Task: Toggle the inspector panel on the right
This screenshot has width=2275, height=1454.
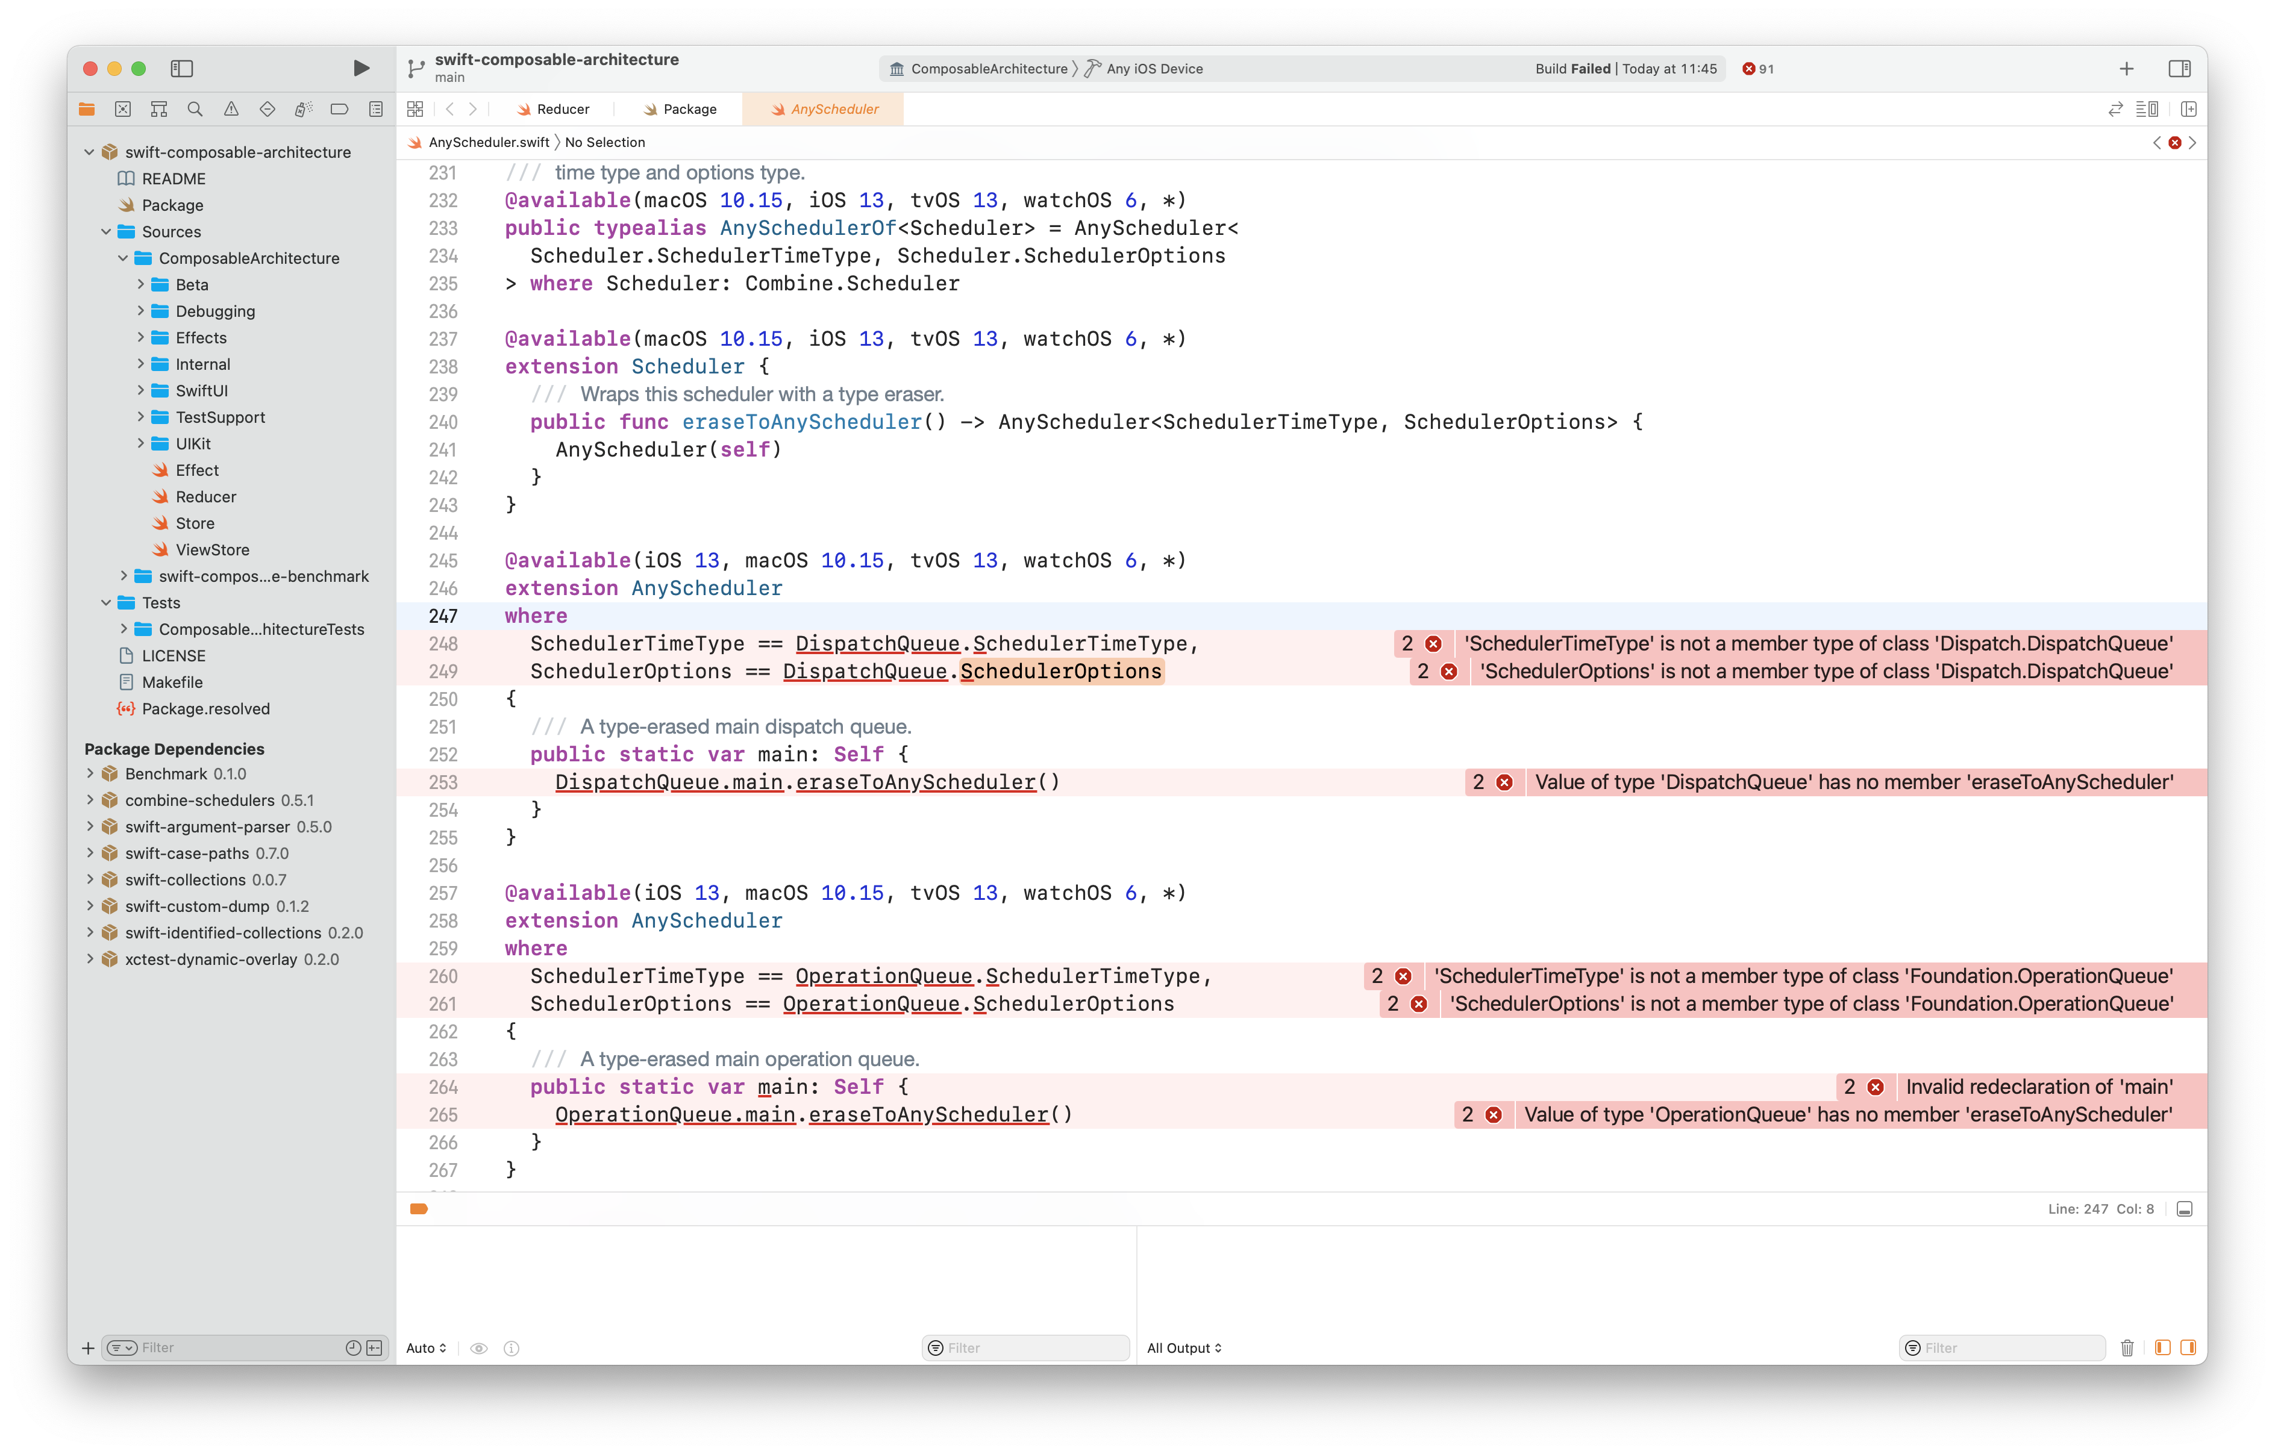Action: click(2180, 68)
